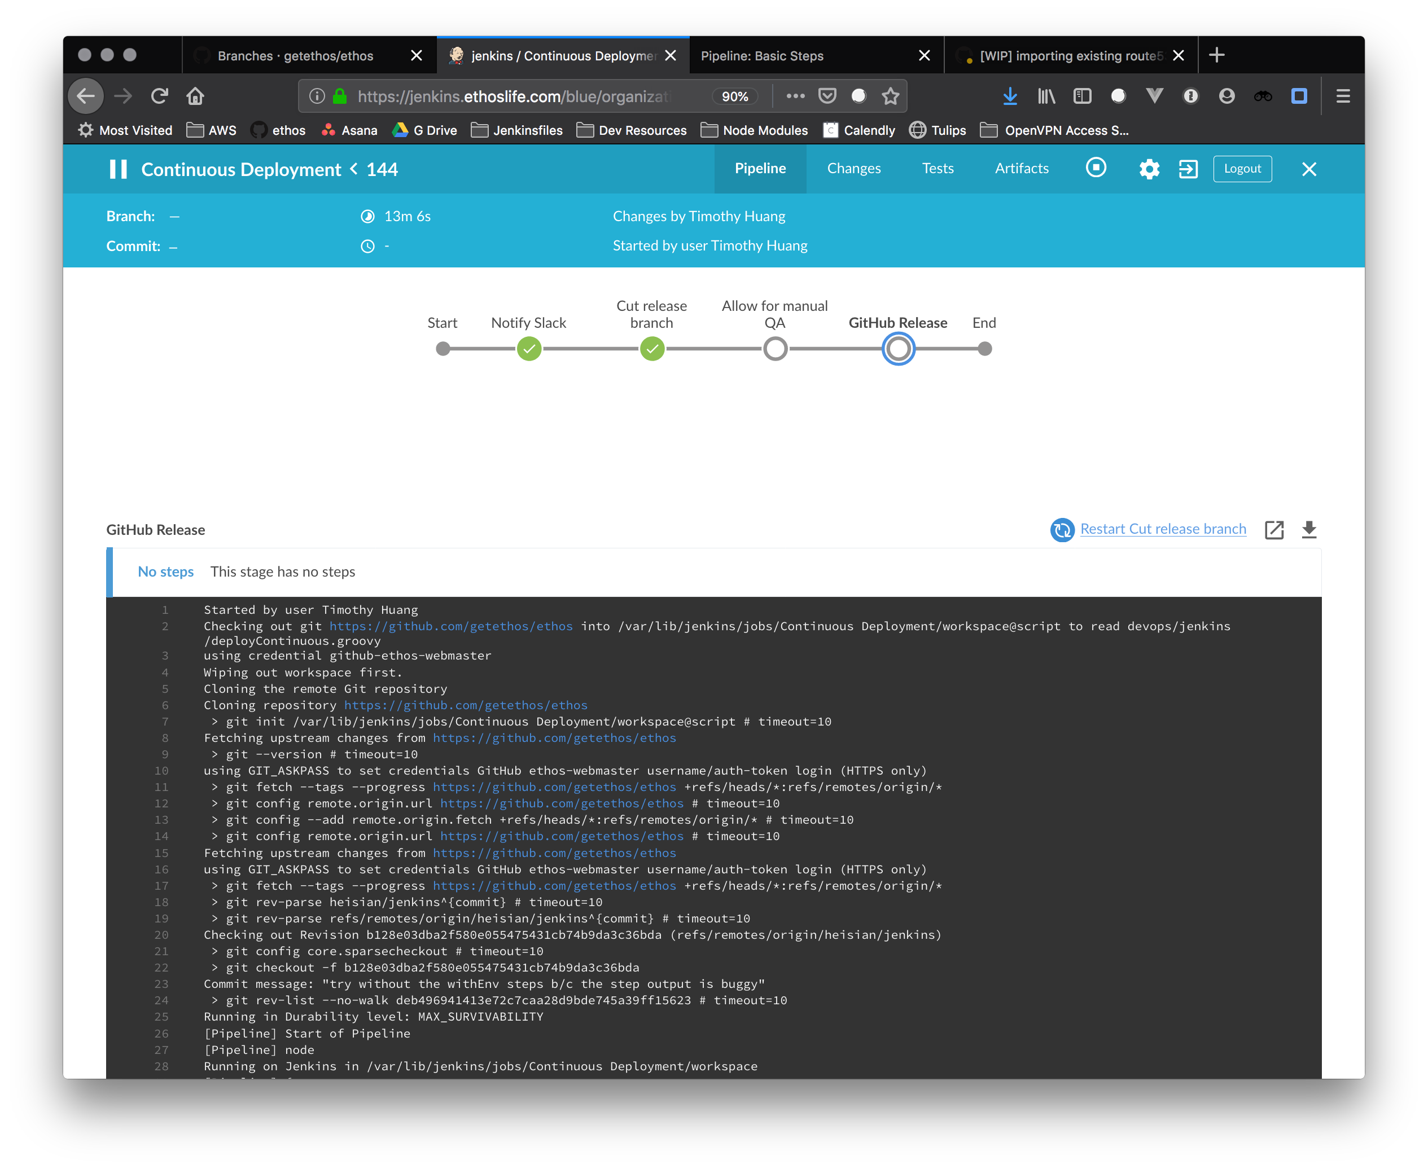Go back via chevron next to 144
The image size is (1428, 1169).
[354, 169]
